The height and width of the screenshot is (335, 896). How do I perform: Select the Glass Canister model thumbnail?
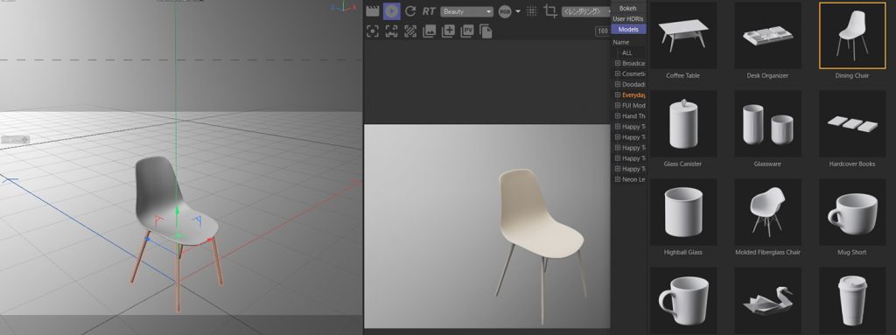(683, 123)
